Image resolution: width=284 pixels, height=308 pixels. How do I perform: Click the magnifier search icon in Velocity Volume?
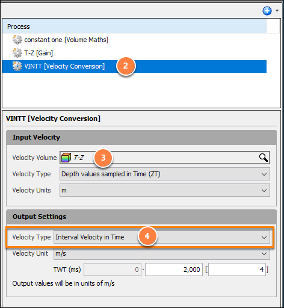click(263, 158)
